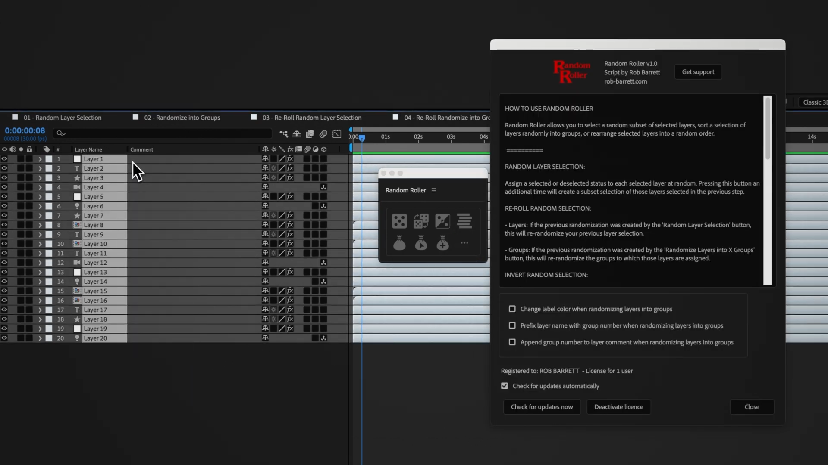Hide Layer 4 using its eye icon
Viewport: 828px width, 465px height.
click(x=4, y=187)
